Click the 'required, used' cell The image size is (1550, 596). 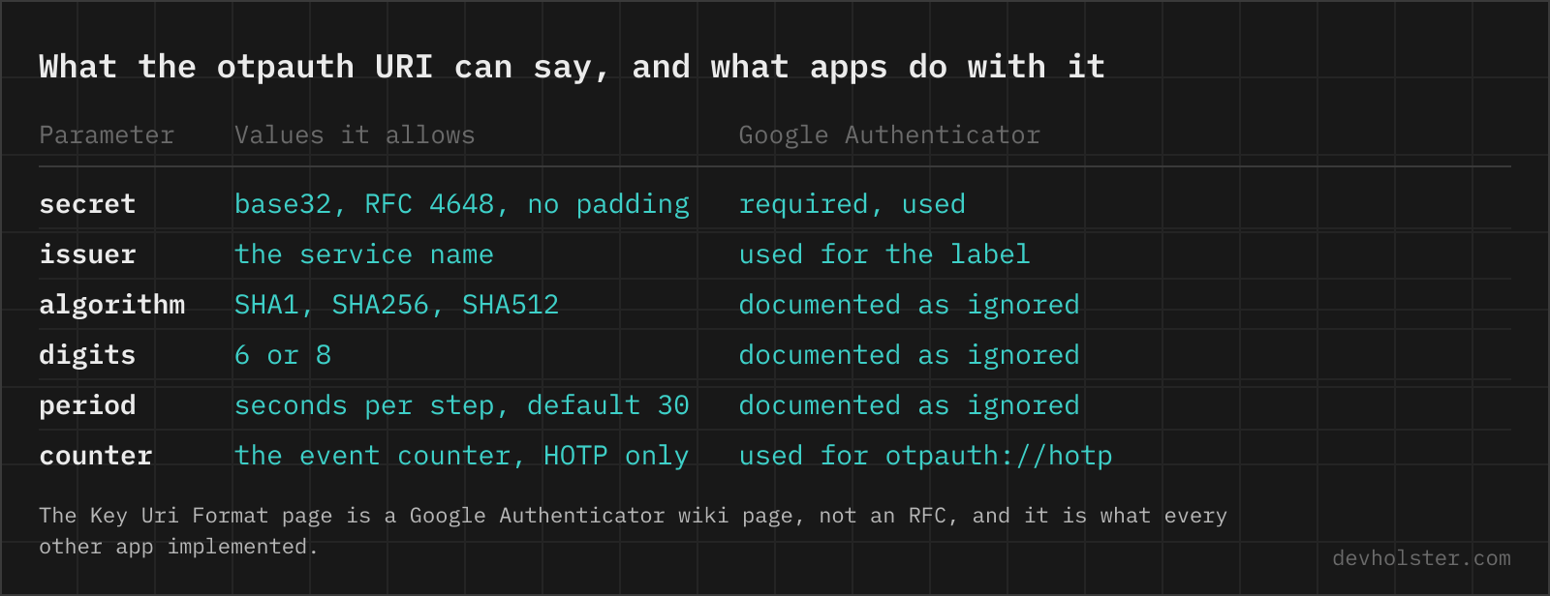tap(852, 204)
